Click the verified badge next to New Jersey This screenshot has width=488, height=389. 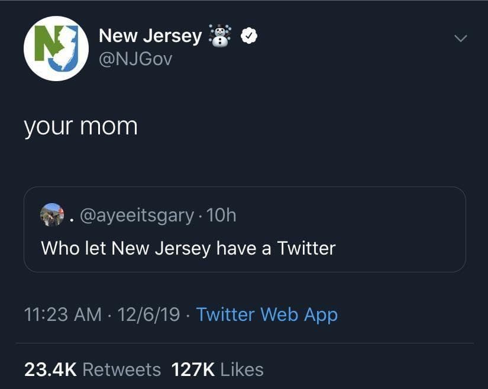coord(250,36)
